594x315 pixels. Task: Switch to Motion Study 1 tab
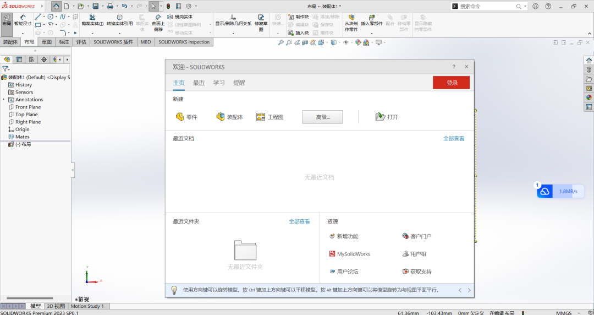coord(87,306)
